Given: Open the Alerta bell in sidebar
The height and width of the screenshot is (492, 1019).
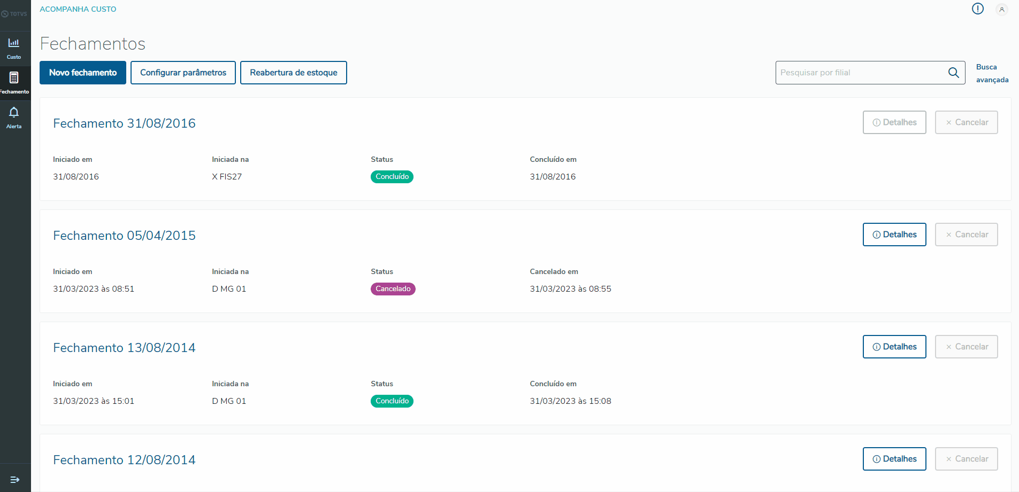Looking at the screenshot, I should (14, 118).
